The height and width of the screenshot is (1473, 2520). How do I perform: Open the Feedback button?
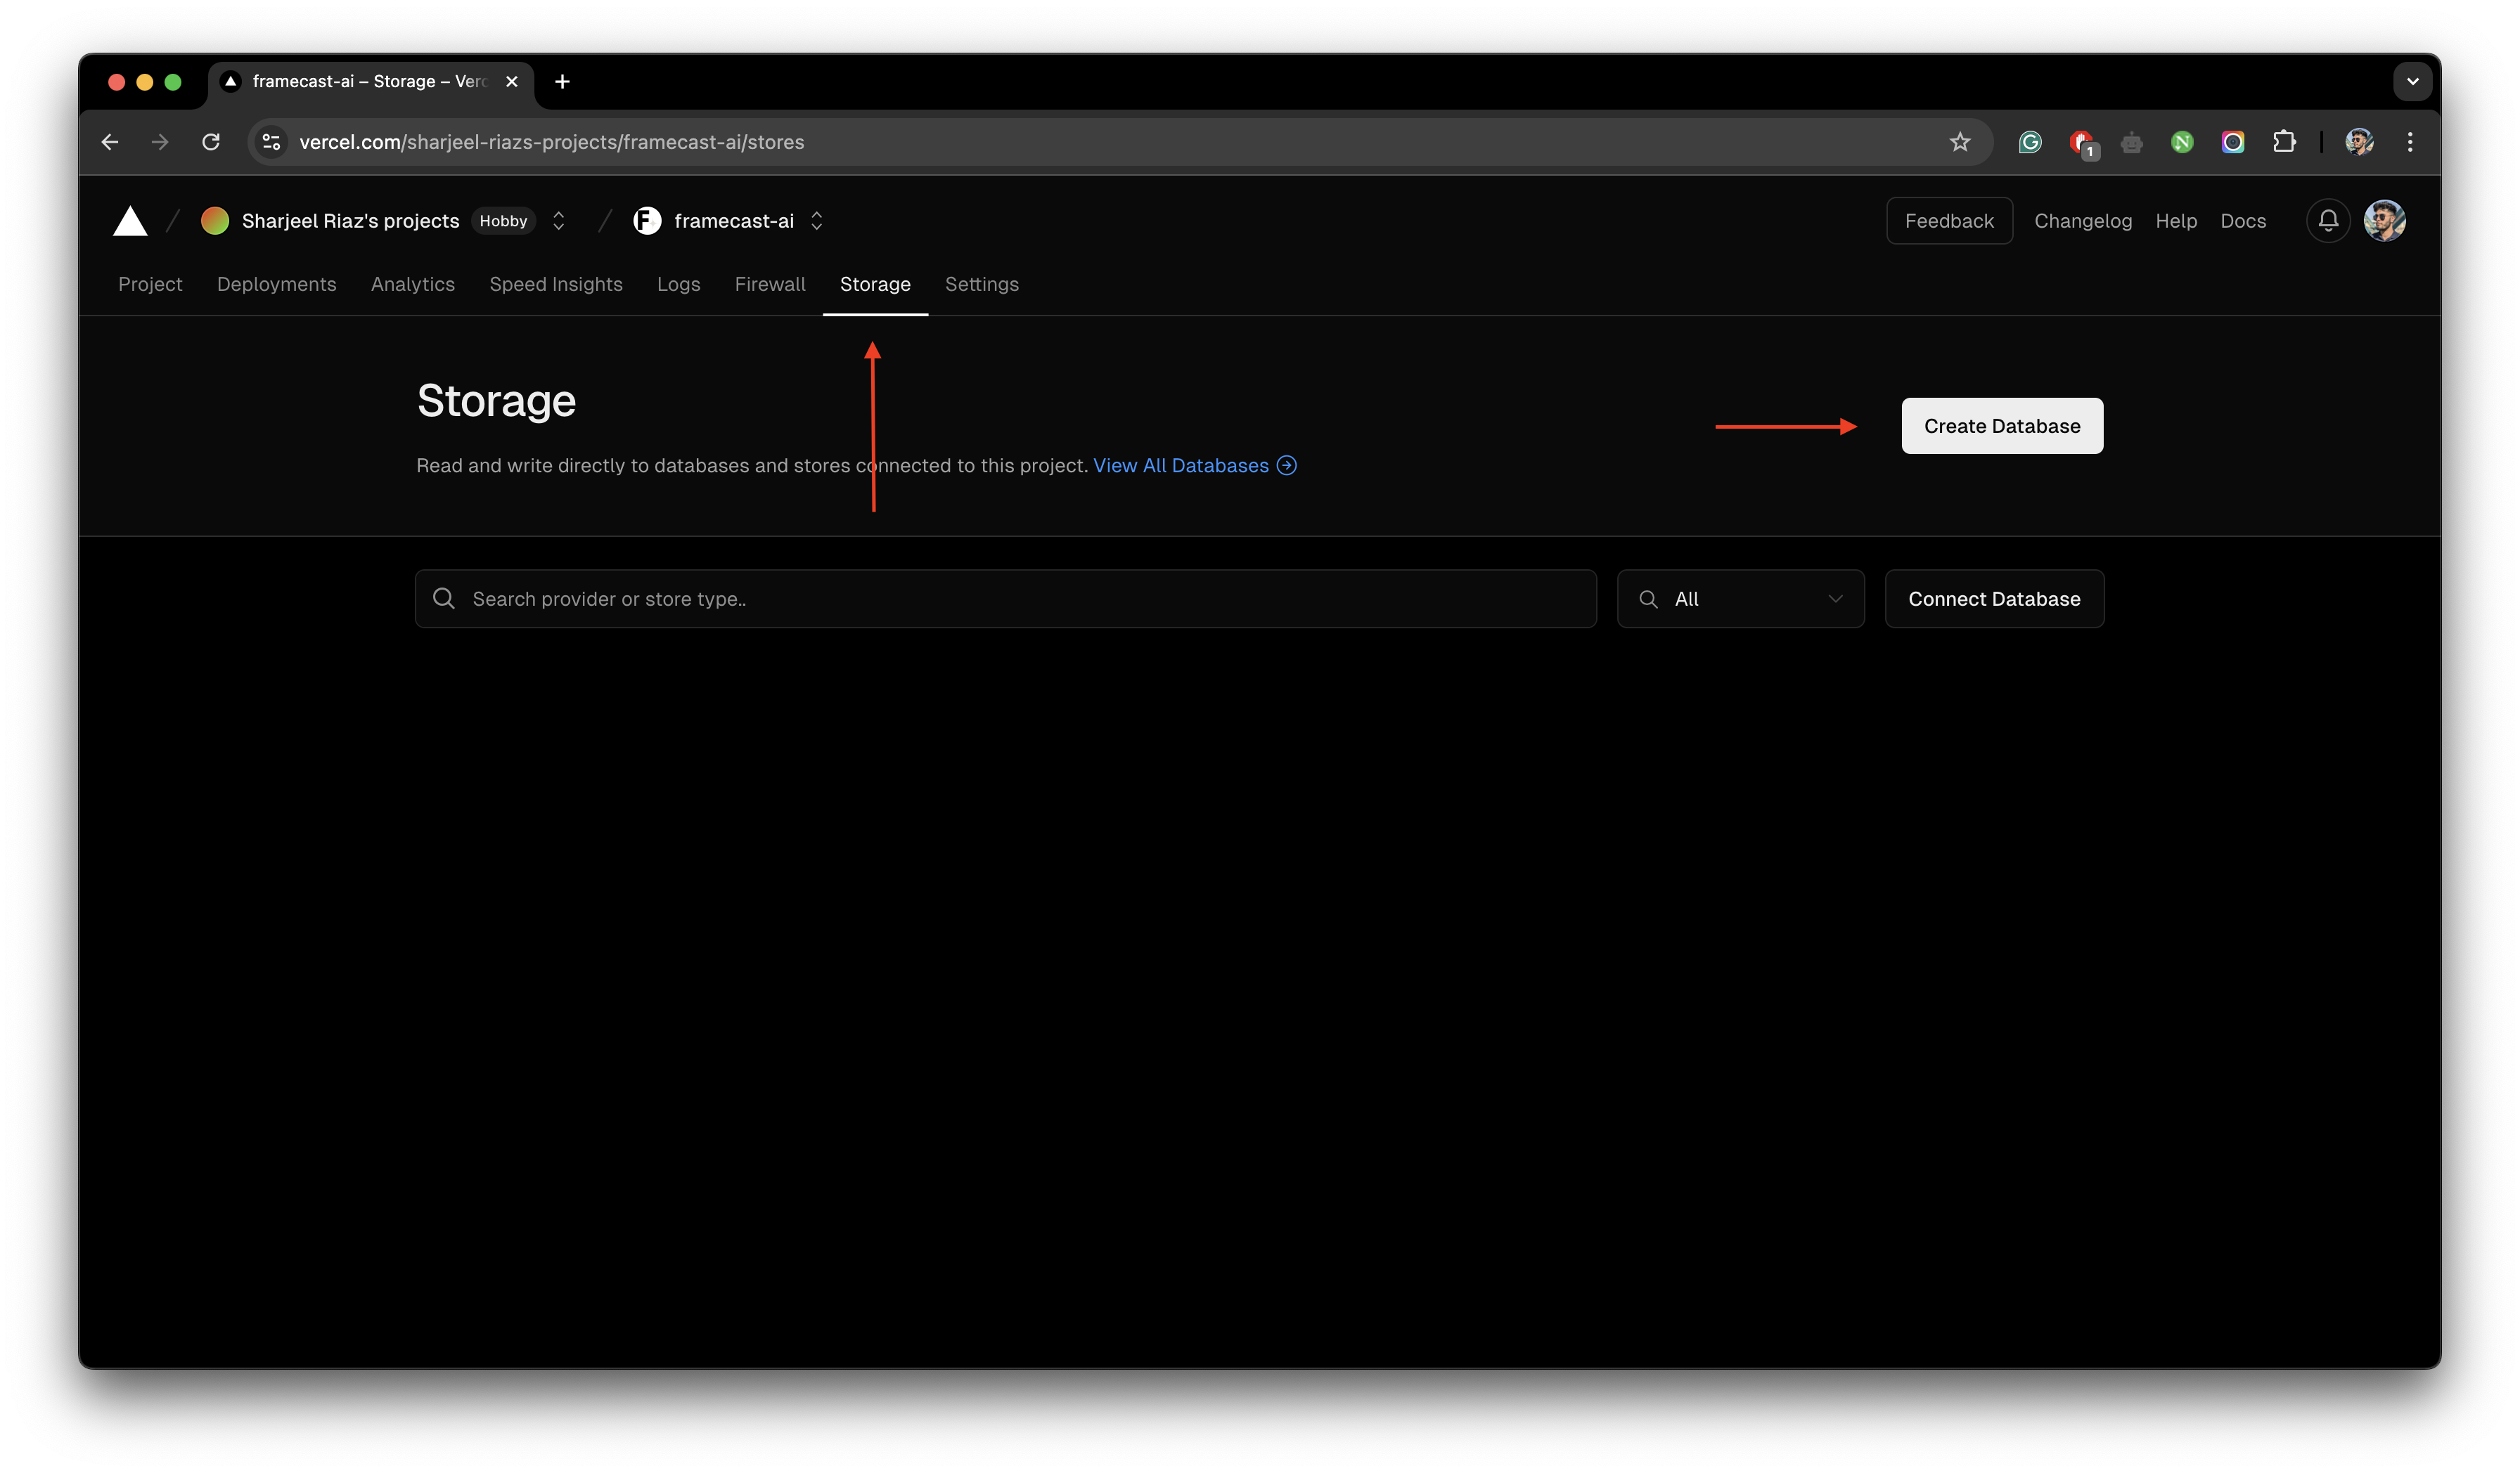(1949, 221)
